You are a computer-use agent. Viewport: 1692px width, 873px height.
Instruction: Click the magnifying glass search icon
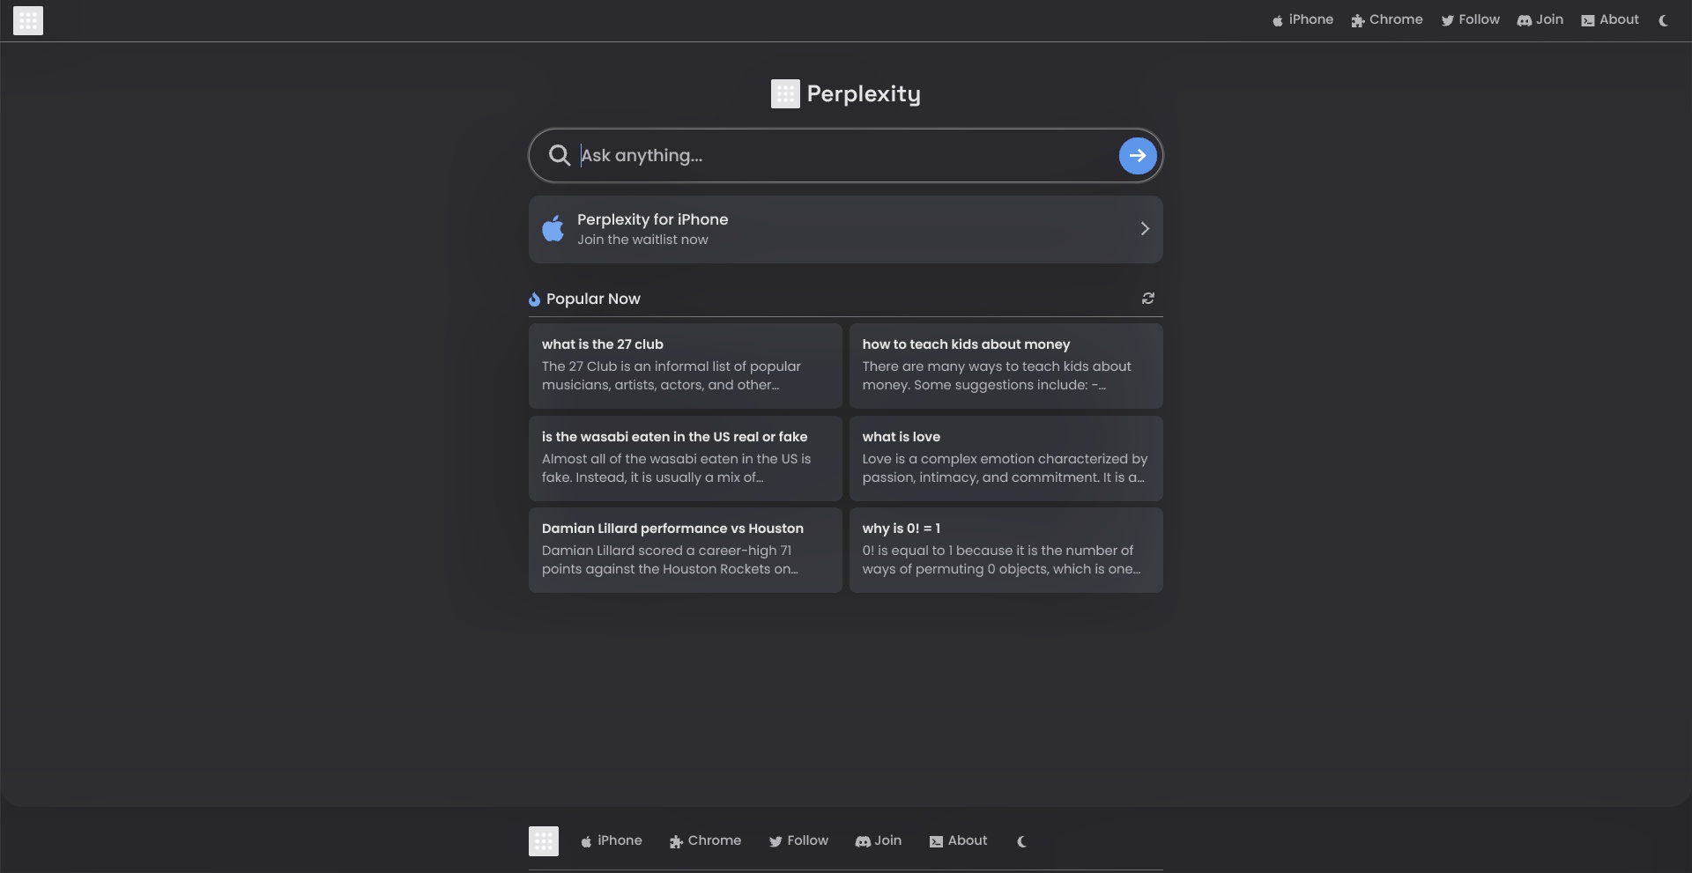tap(560, 156)
